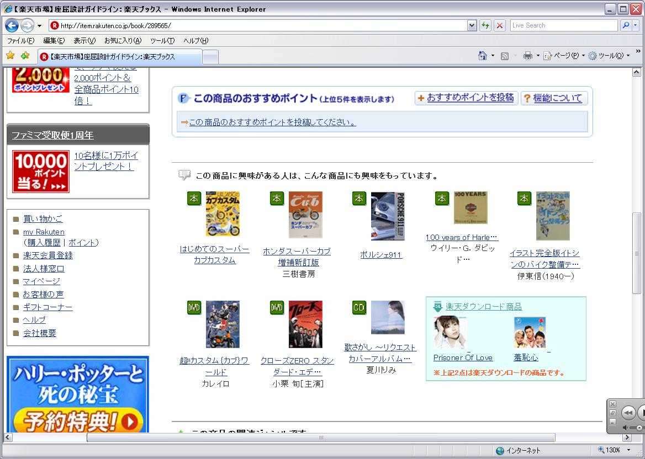Select the 座屈設計ガイドライン browser tab
The height and width of the screenshot is (459, 645).
point(120,57)
